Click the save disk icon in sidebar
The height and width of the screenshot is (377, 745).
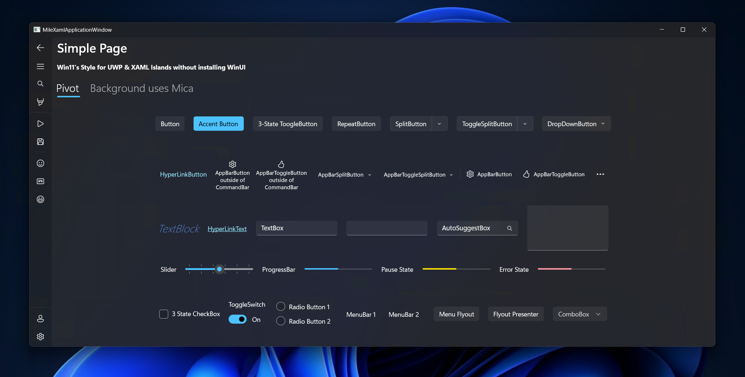click(40, 142)
